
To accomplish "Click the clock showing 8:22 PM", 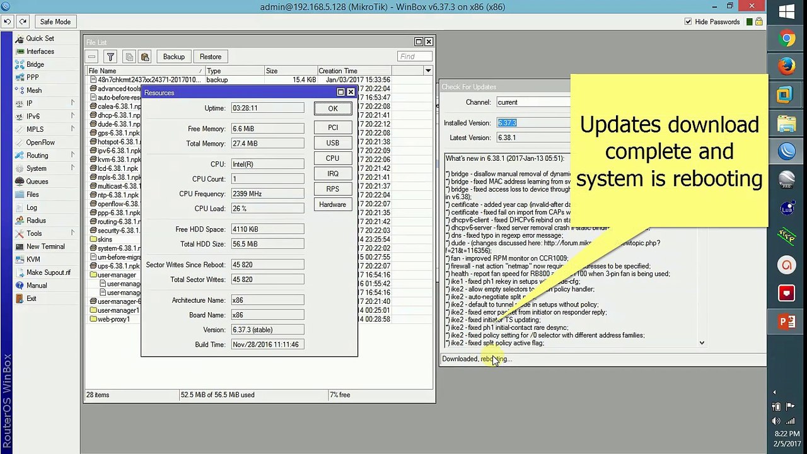I will (x=787, y=434).
